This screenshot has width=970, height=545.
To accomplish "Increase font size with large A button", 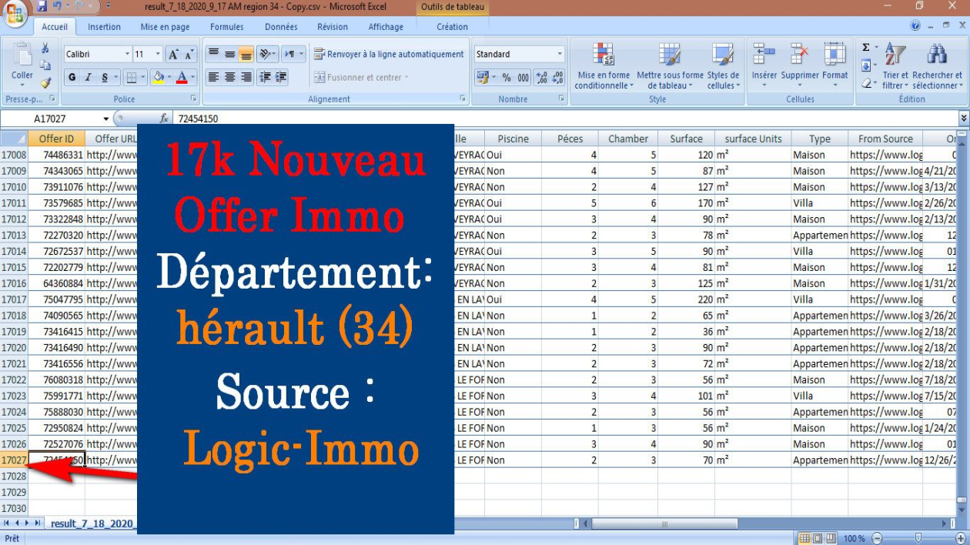I will point(174,55).
